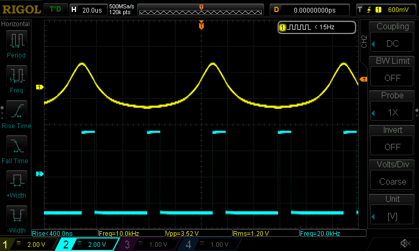Click the rising edge trigger icon

point(369,10)
